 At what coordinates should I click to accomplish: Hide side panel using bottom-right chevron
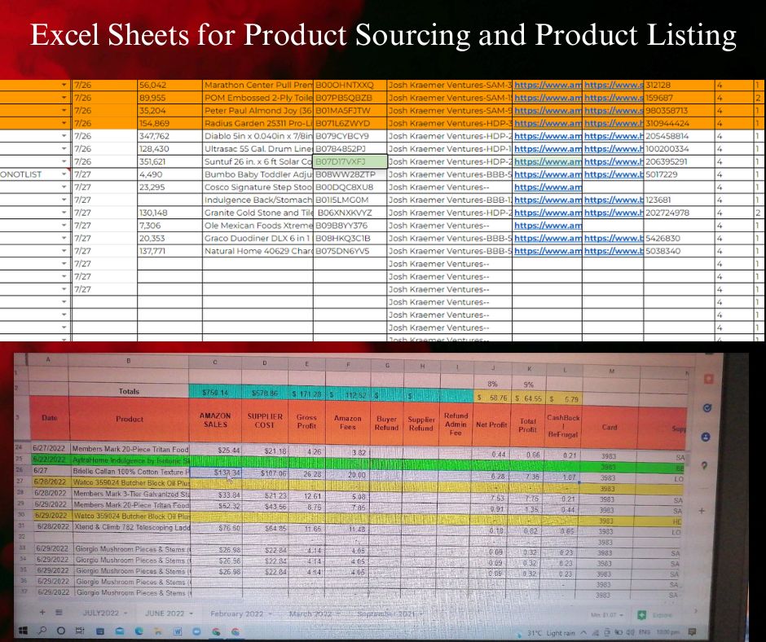point(696,611)
